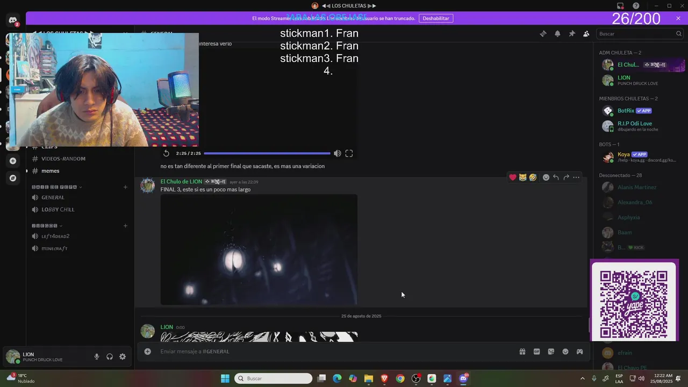Add heart reaction to FINAL 3 message
Screen dimensions: 688x387
tap(513, 177)
